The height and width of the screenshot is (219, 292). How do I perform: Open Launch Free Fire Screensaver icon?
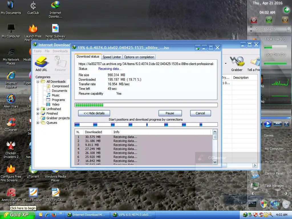pos(33,33)
